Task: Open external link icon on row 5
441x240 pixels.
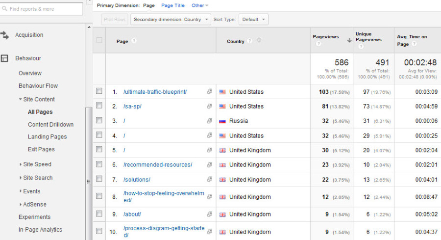Action: coord(210,150)
